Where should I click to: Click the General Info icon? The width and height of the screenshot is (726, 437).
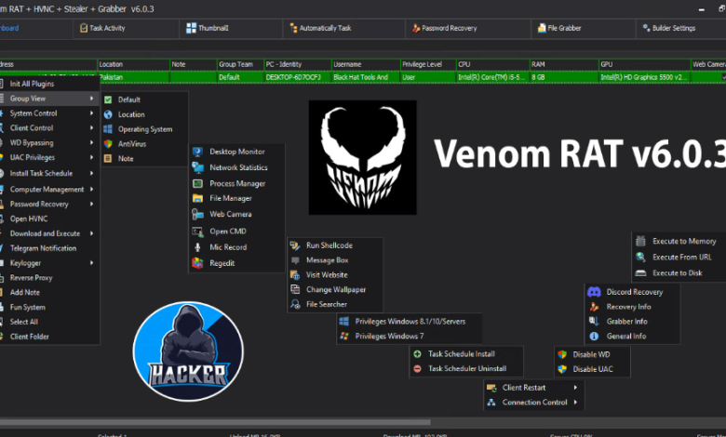[x=594, y=337]
